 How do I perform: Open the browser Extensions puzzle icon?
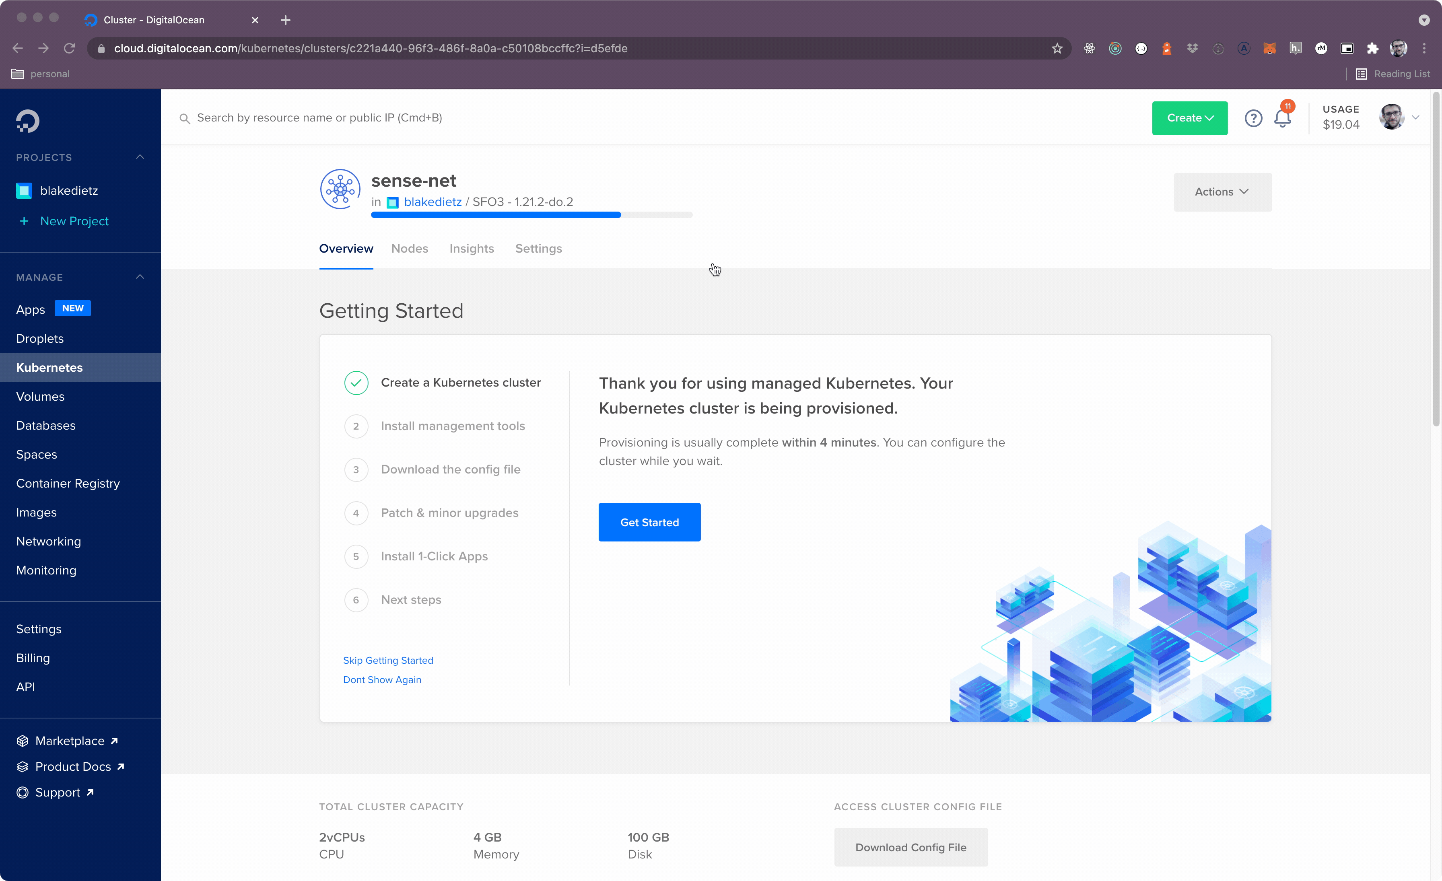click(x=1372, y=49)
